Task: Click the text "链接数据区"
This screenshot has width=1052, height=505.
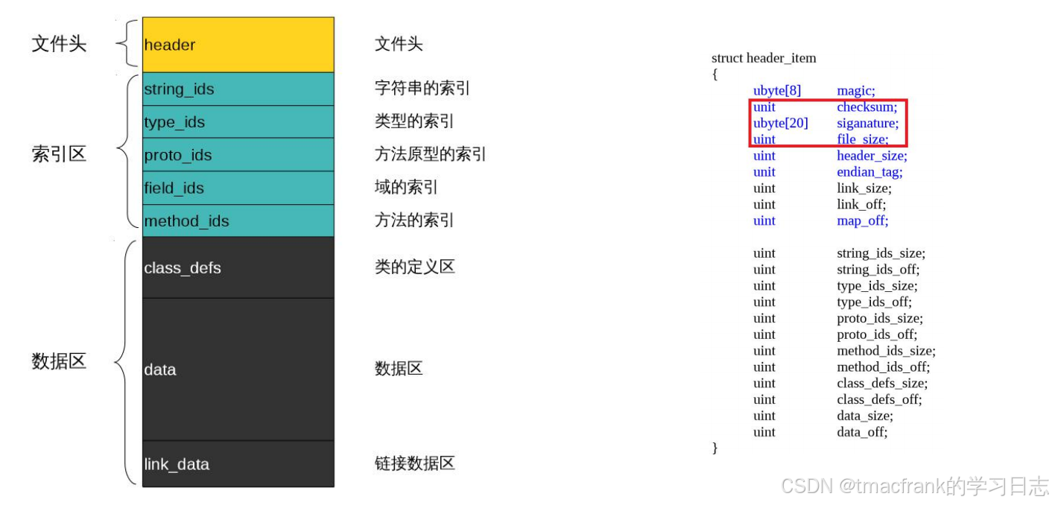Action: (x=414, y=463)
